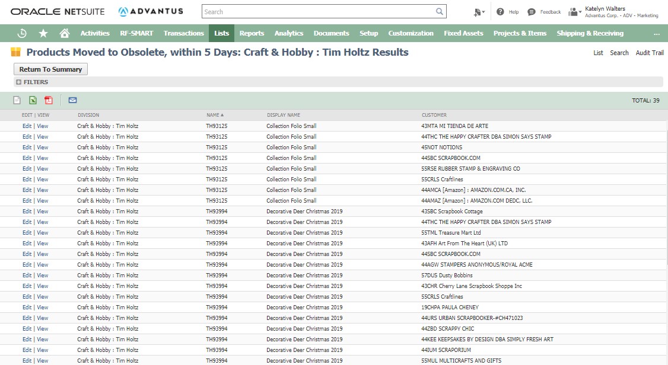
Task: View the 55MUL MULTICRAFTS AND GIFTS row
Action: (x=43, y=360)
